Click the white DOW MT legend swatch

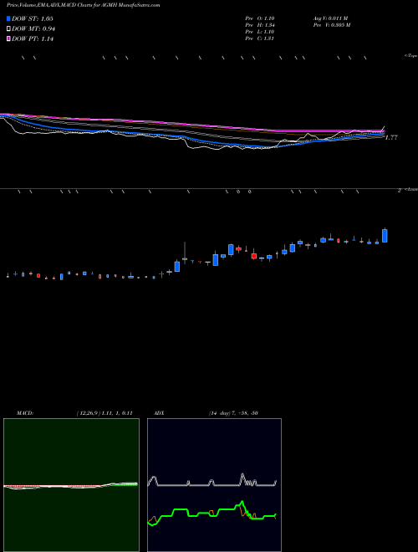(x=8, y=29)
